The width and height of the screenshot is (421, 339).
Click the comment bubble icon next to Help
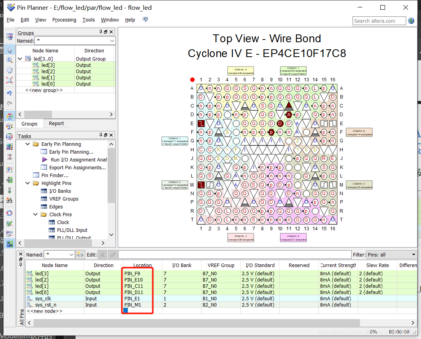click(145, 19)
